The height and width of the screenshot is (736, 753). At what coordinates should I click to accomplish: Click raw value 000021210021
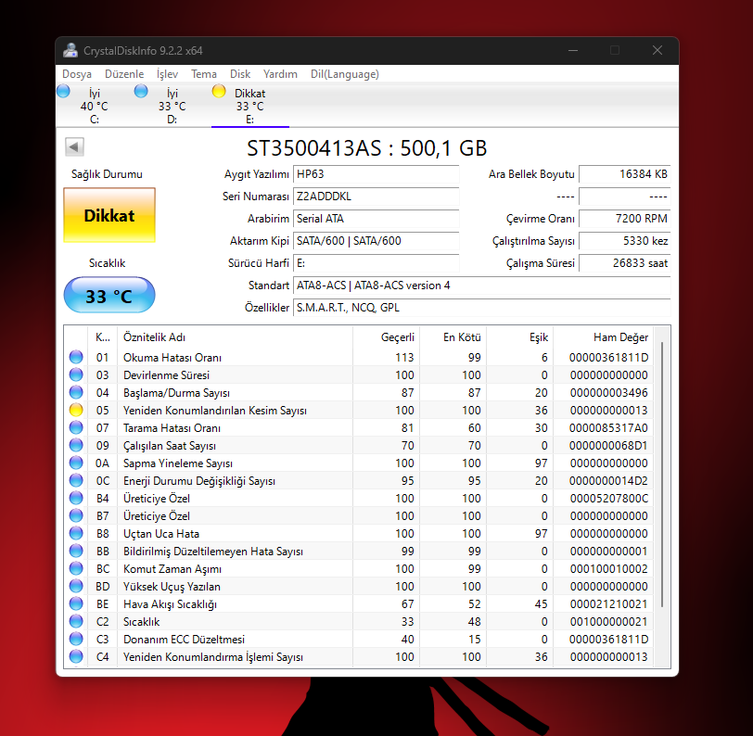click(x=608, y=604)
